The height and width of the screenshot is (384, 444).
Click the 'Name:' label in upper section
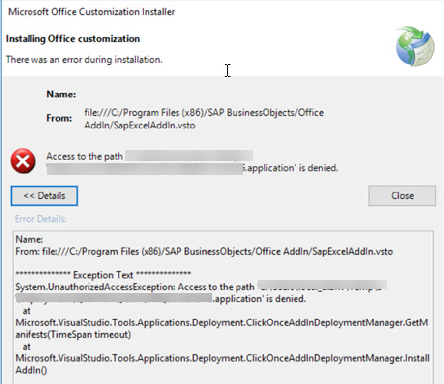[61, 94]
